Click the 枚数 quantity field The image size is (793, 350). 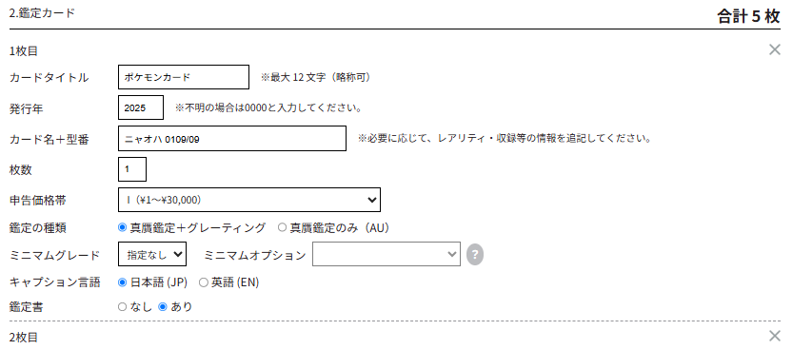(x=132, y=169)
